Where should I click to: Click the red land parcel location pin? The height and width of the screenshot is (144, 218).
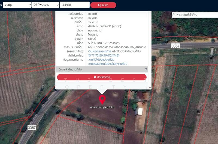102,99
